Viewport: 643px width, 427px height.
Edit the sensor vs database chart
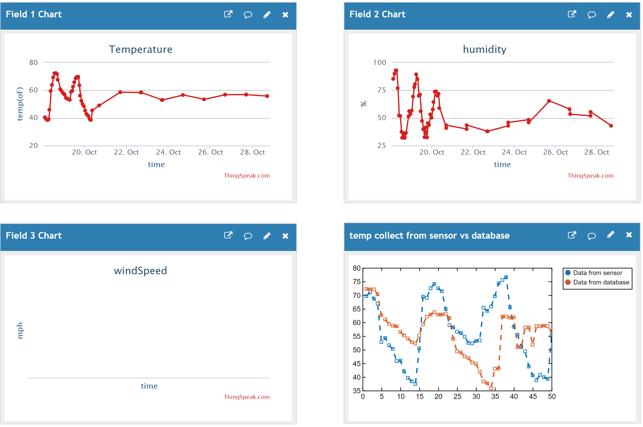pos(611,235)
